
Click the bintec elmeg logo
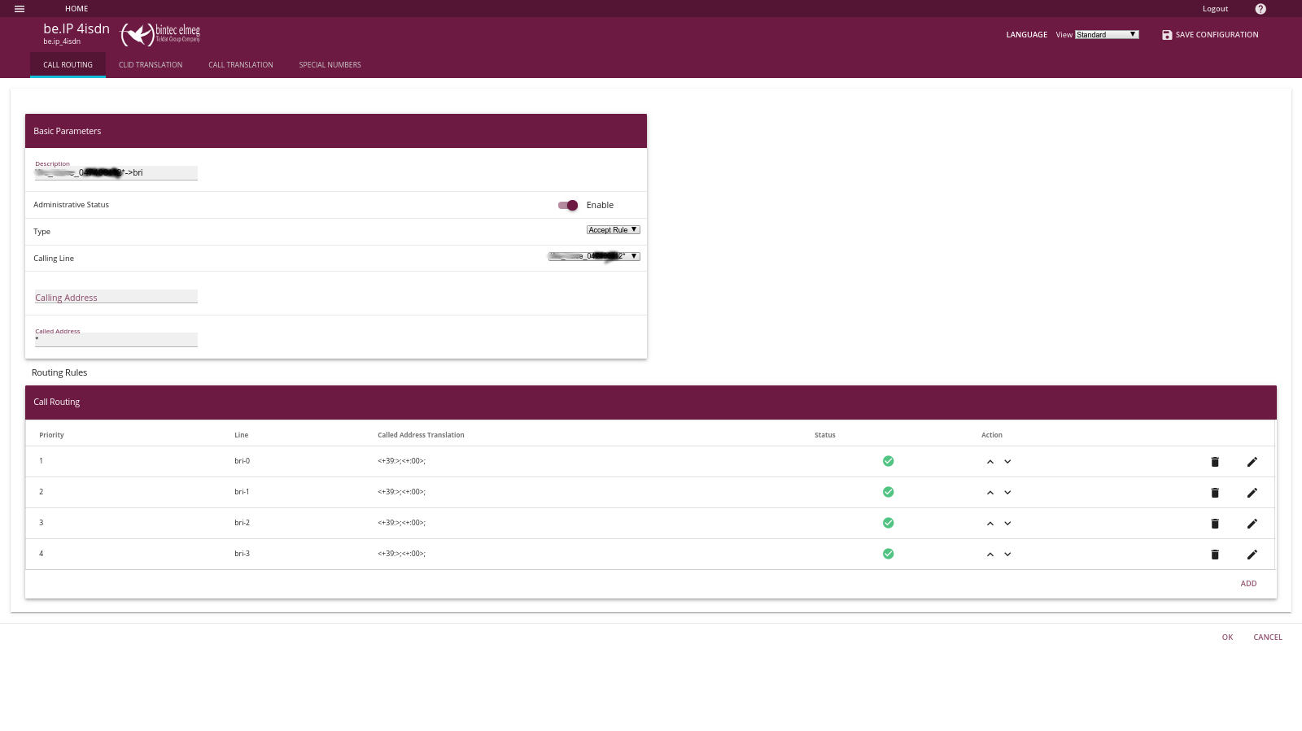click(160, 34)
